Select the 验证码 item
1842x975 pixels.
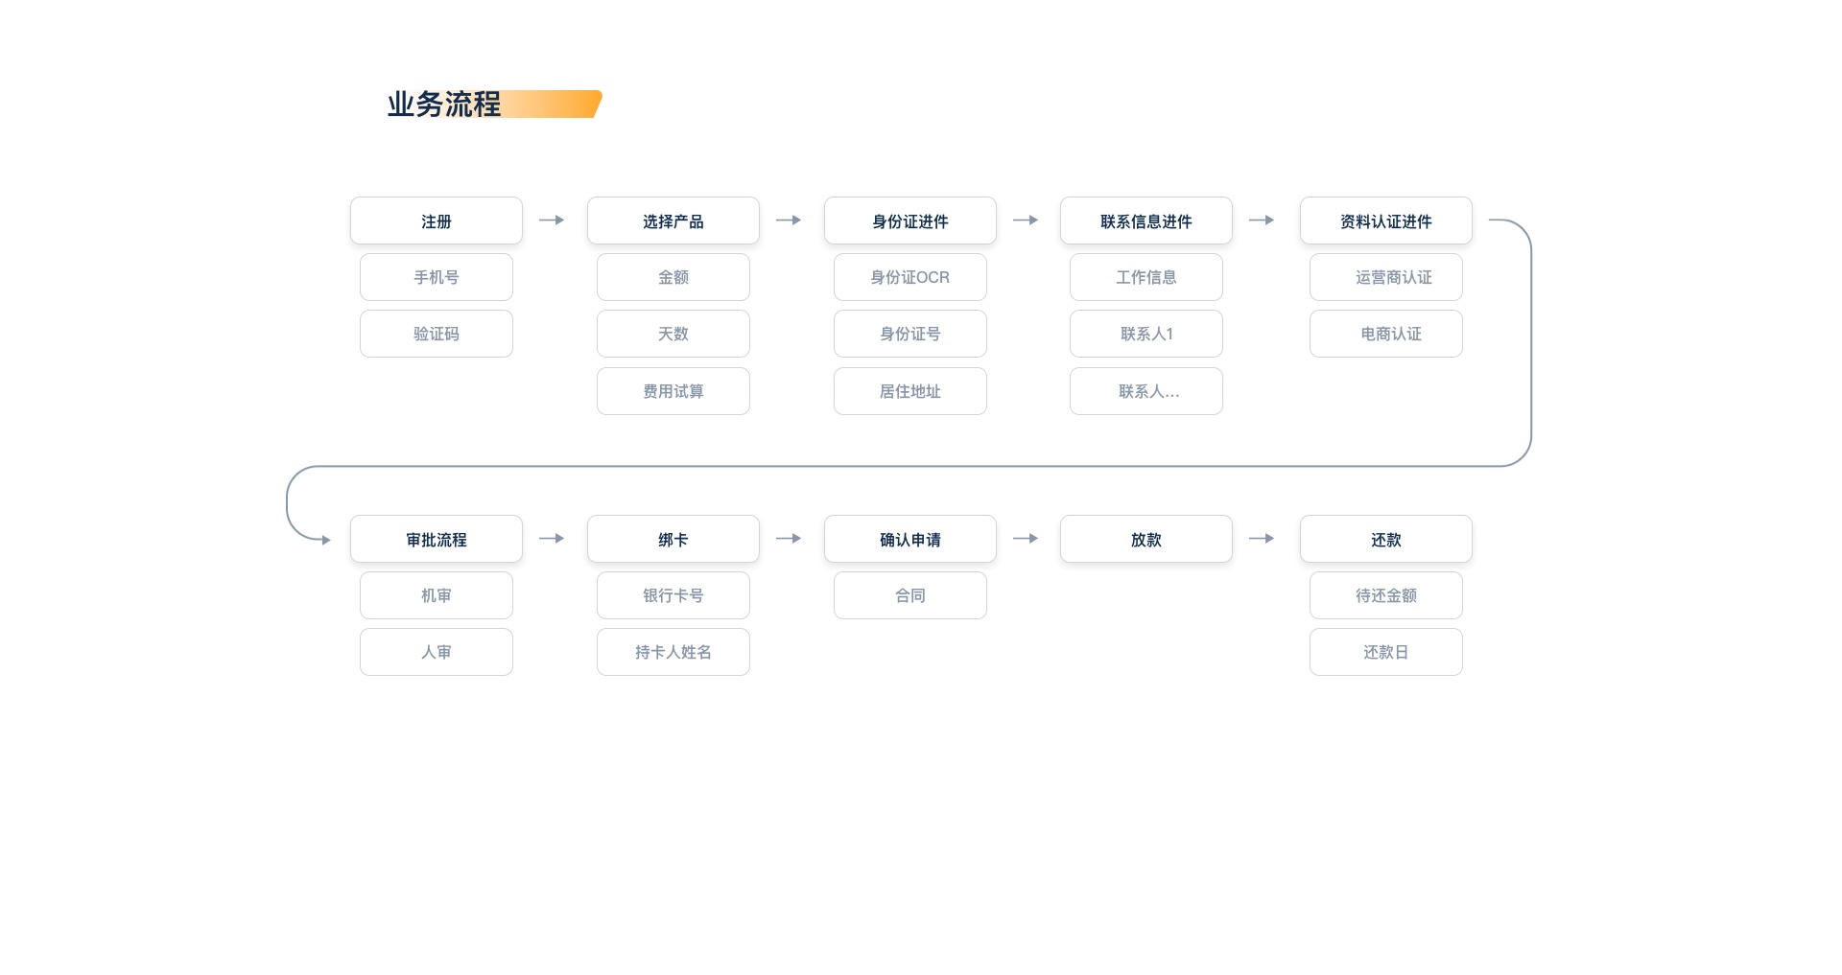tap(437, 334)
